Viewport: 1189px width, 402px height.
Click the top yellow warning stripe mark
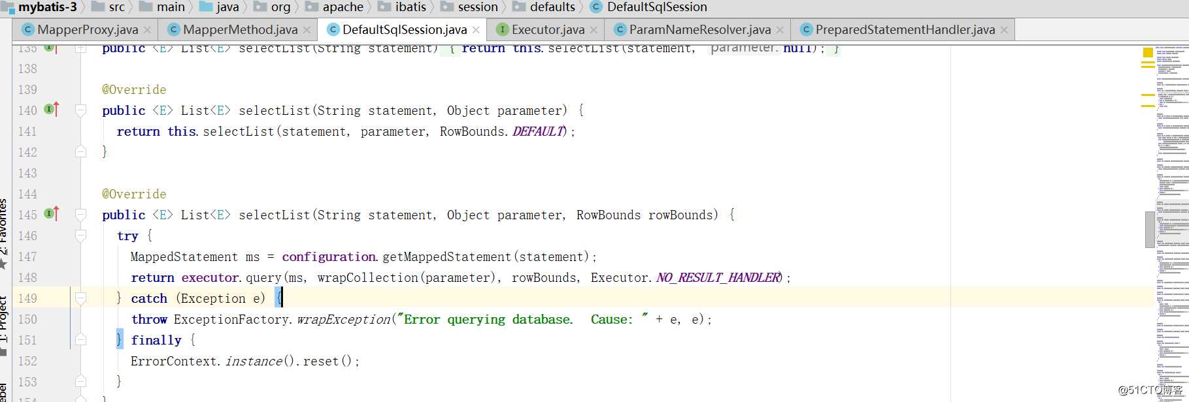pyautogui.click(x=1148, y=63)
